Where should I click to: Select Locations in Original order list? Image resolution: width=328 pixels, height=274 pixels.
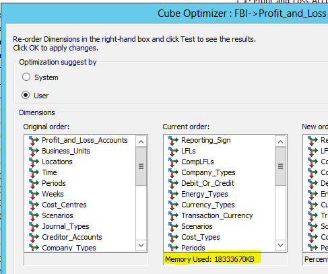(x=57, y=162)
